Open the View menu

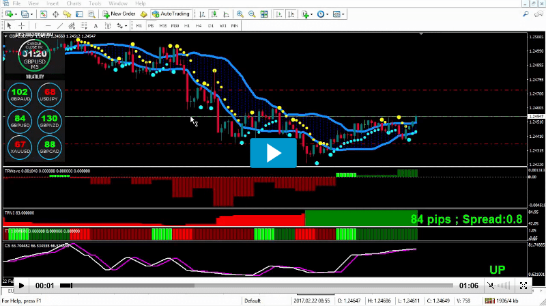pyautogui.click(x=33, y=3)
